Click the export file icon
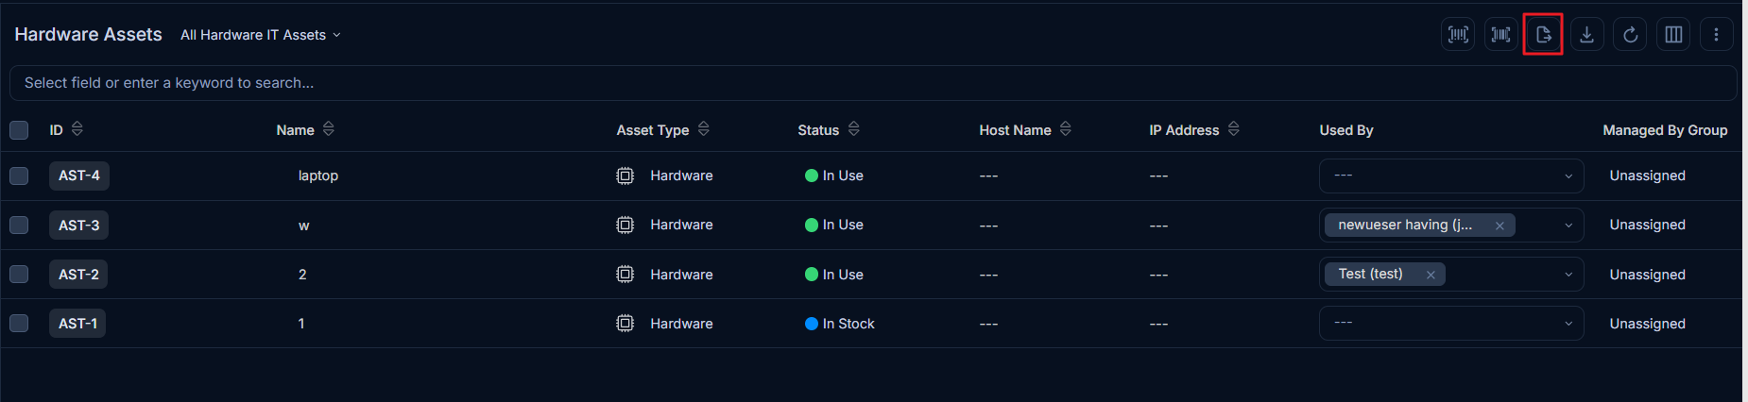Screen dimensions: 1748x402 [x=1543, y=35]
